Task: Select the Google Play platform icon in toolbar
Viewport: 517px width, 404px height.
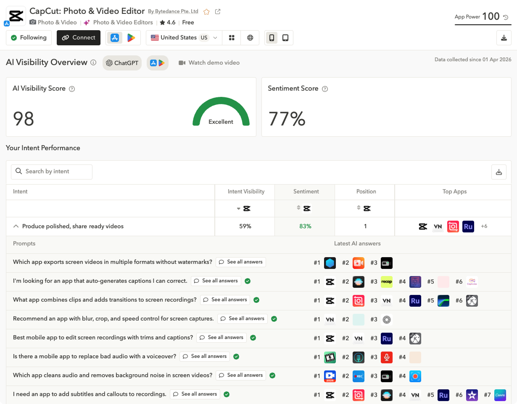Action: coord(131,38)
